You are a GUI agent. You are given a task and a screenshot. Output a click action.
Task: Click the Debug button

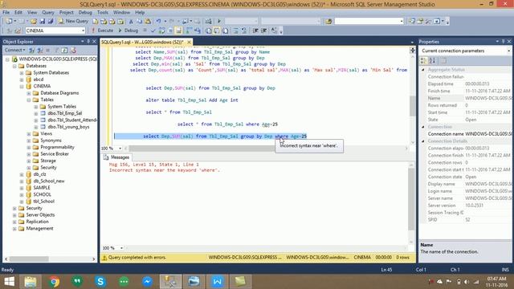[128, 31]
